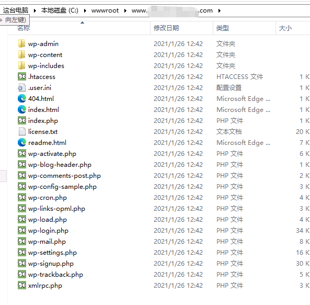Click the xmlrpc.php file icon
Image resolution: width=310 pixels, height=305 pixels.
click(x=22, y=286)
